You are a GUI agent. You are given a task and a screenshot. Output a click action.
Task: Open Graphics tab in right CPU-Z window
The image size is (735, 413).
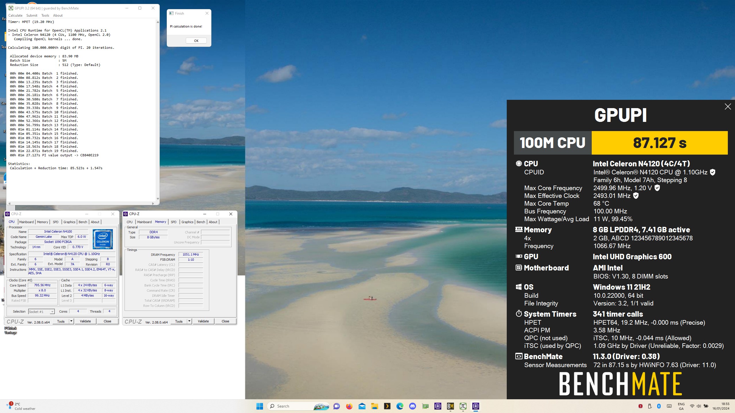187,222
